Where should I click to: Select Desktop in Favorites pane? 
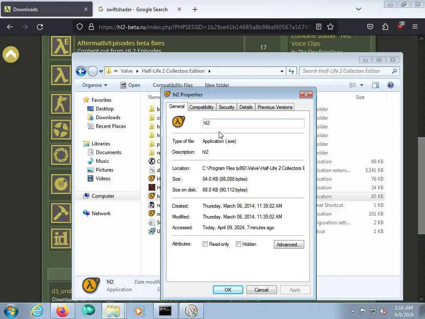(105, 109)
